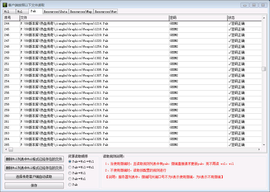Select row with file Weapon\1325.Pak

pos(133,133)
